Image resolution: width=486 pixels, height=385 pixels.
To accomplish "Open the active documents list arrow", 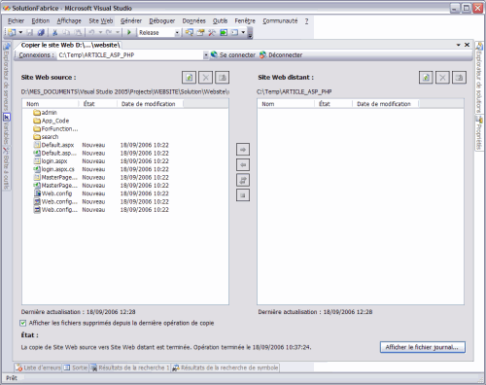I will pos(459,45).
